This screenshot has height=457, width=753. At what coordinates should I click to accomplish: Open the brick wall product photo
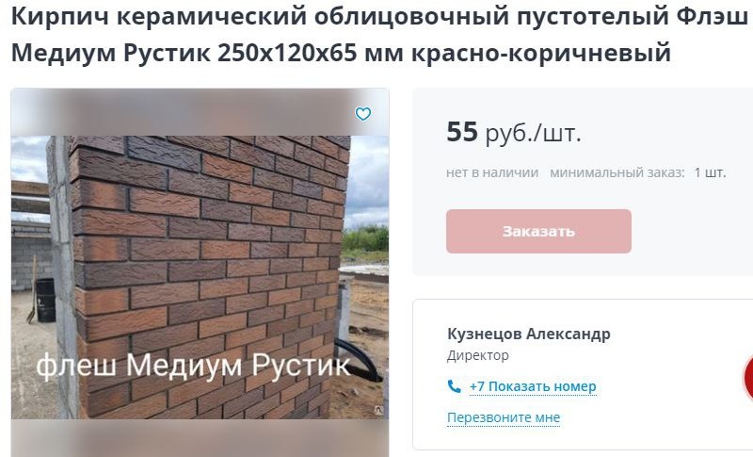click(x=200, y=277)
